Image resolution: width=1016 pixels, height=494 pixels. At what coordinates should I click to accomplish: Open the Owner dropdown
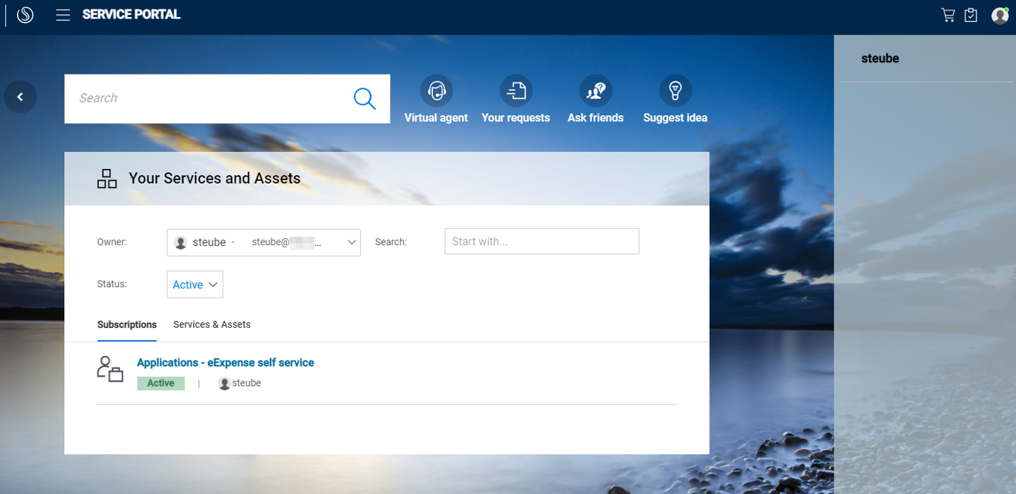[x=264, y=242]
